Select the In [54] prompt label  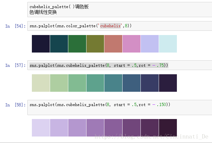point(15,26)
